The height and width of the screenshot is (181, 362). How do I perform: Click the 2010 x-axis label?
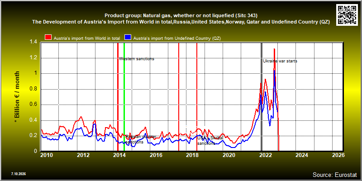point(47,155)
